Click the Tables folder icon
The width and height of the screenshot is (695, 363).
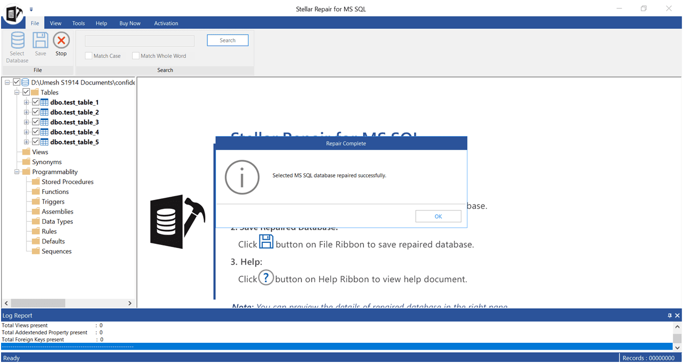click(35, 92)
